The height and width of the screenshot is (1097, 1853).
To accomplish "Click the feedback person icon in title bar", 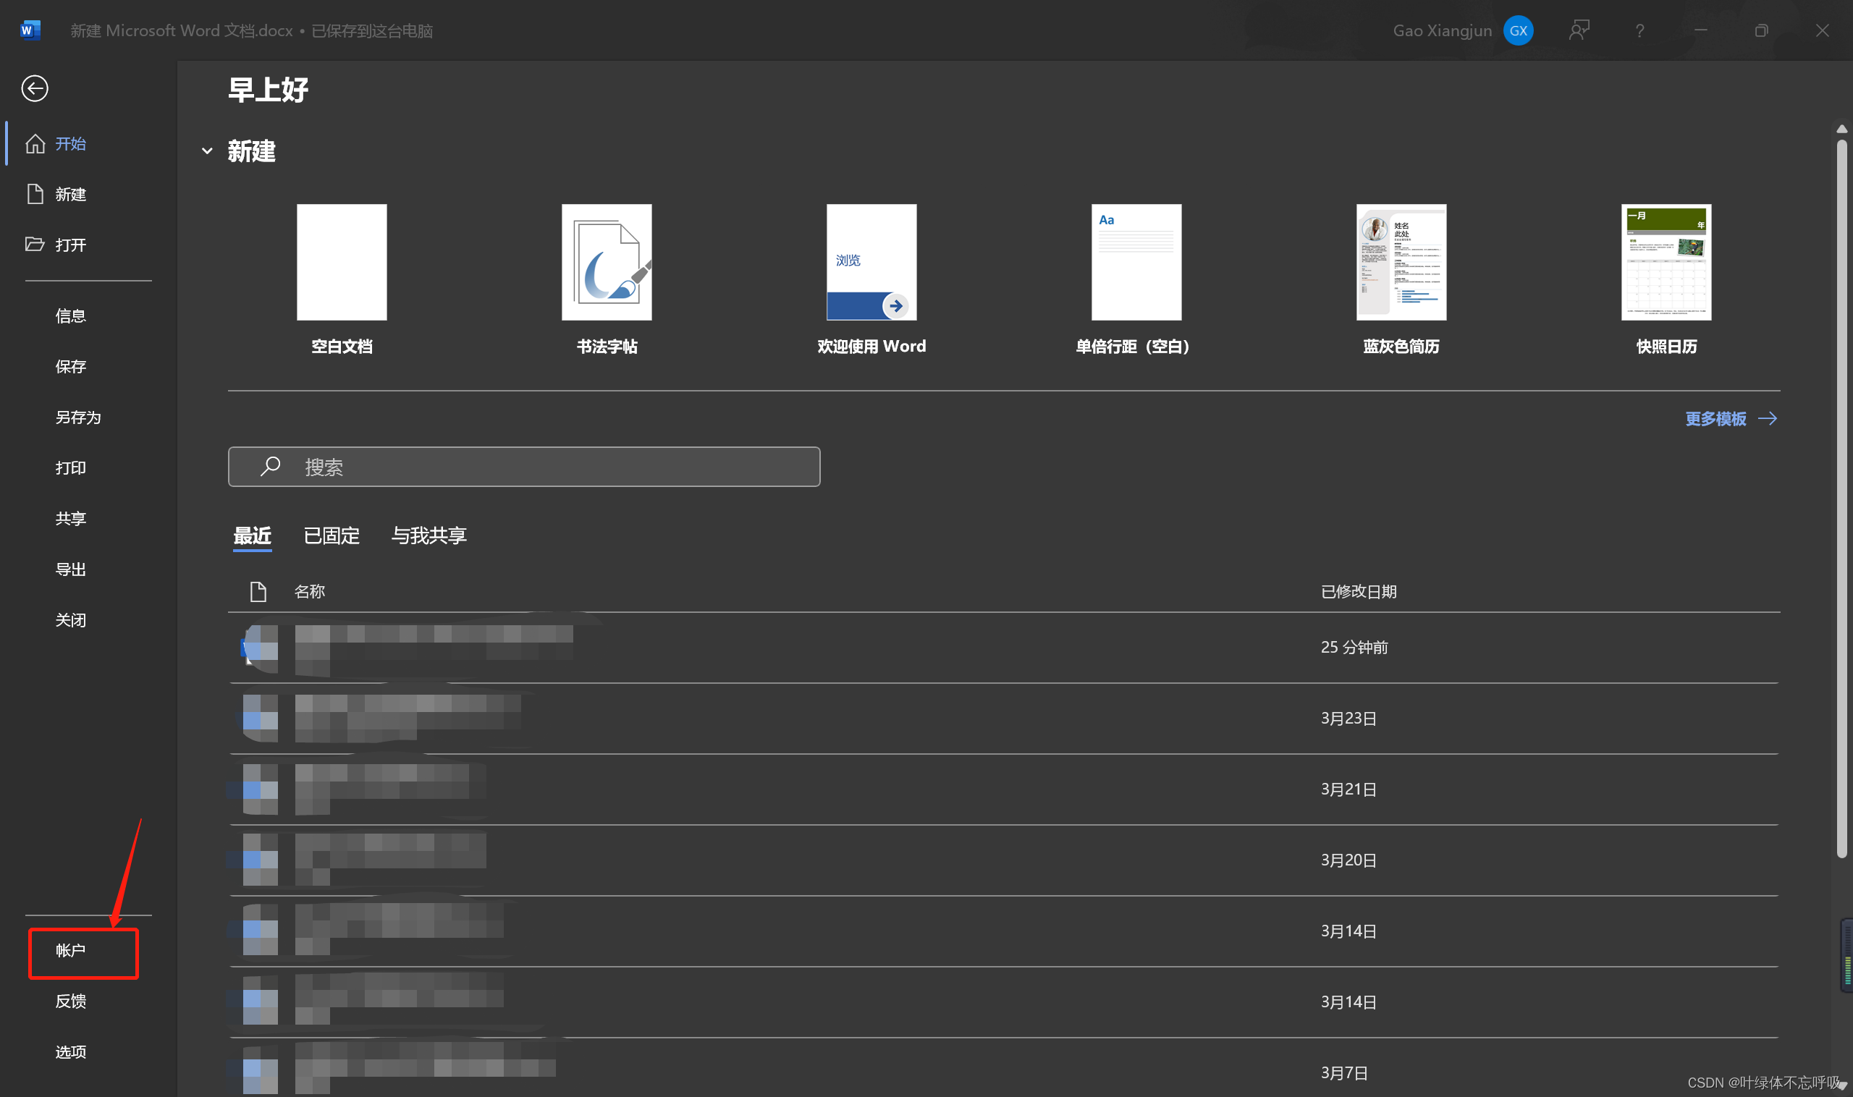I will (x=1579, y=30).
